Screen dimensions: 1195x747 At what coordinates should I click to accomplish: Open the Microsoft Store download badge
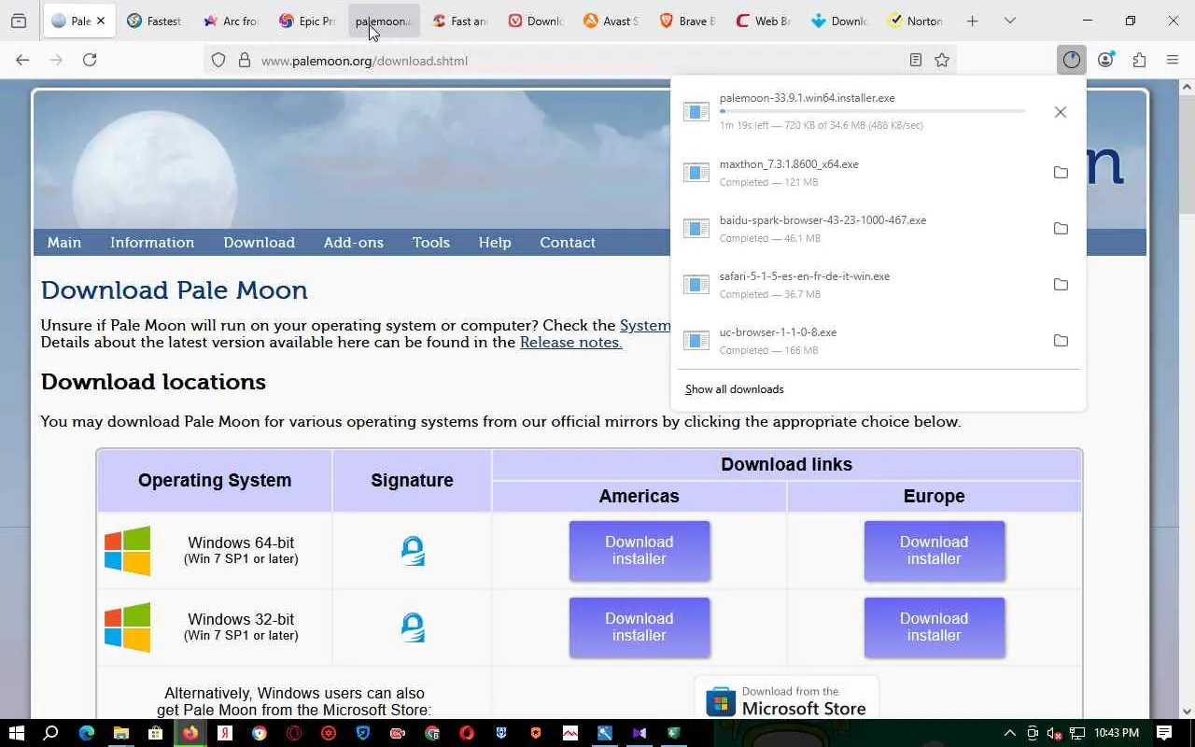coord(787,698)
